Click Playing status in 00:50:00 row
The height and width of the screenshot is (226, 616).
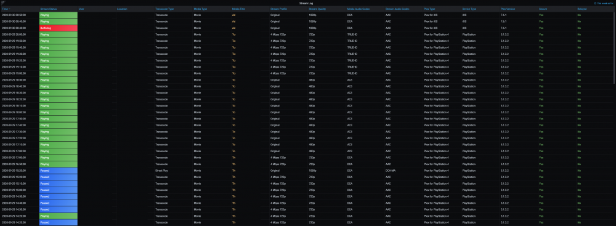coord(58,15)
